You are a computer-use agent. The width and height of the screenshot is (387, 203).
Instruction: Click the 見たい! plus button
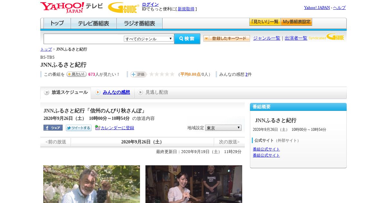(x=76, y=74)
